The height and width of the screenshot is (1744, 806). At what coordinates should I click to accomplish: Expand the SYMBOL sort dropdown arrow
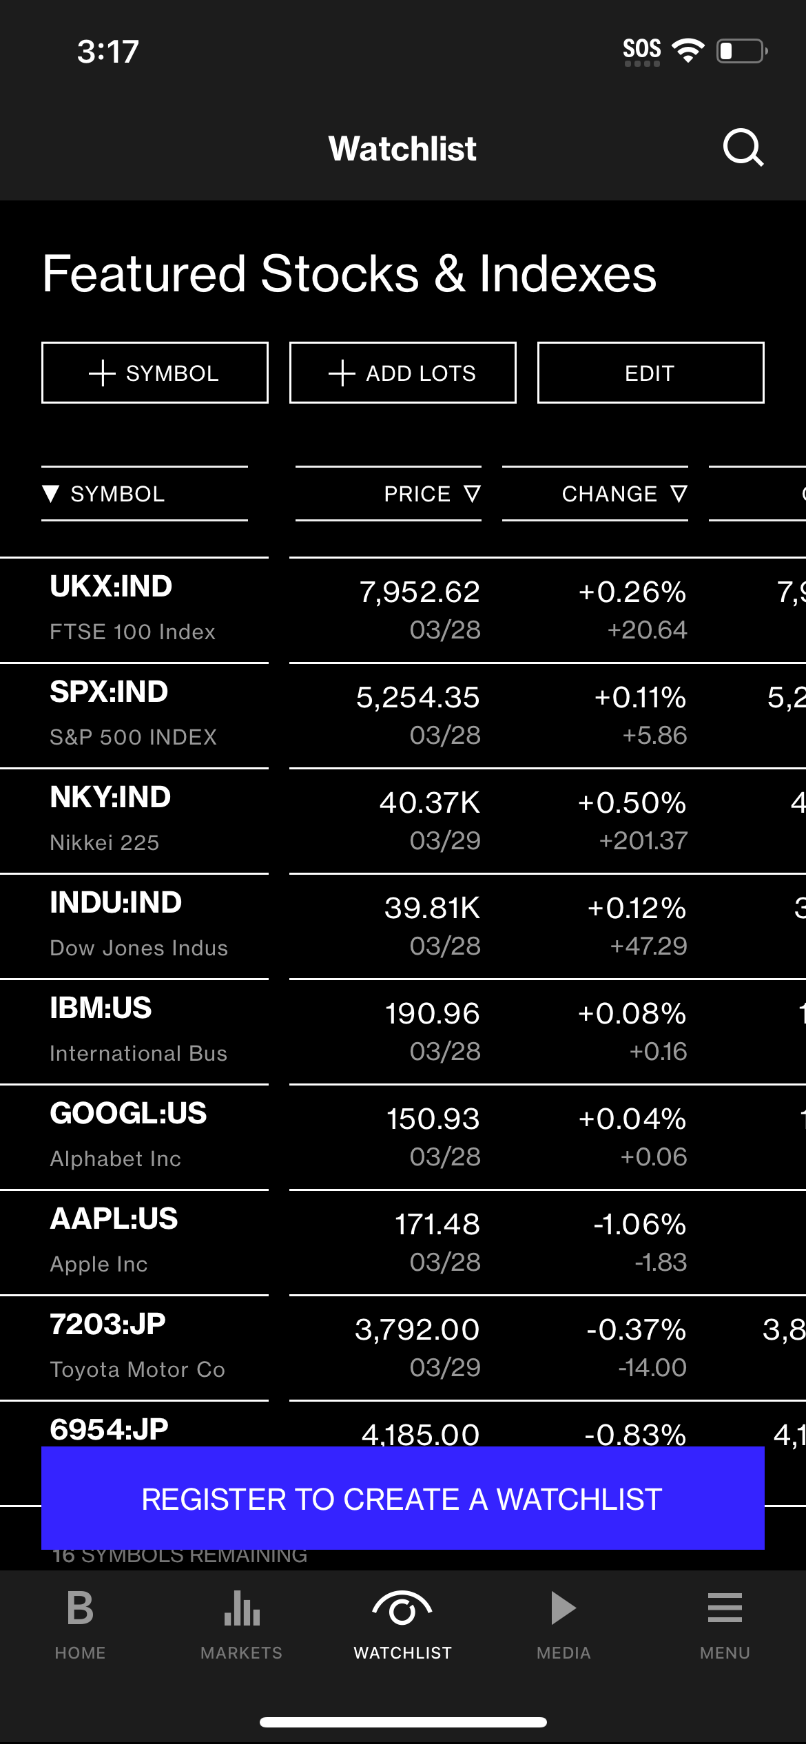[51, 493]
